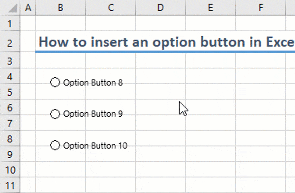Click the "Option Button 10" label text
295x193 pixels.
click(95, 146)
